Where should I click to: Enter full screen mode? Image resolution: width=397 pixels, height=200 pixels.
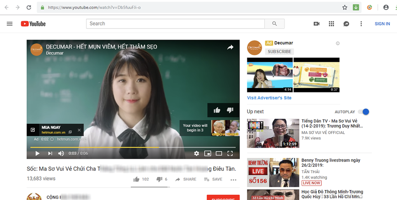[230, 153]
